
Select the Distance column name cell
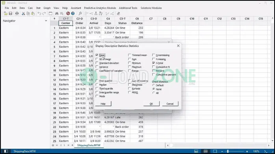pyautogui.click(x=137, y=23)
